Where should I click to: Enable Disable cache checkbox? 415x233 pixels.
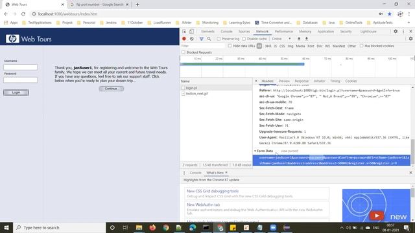[244, 39]
